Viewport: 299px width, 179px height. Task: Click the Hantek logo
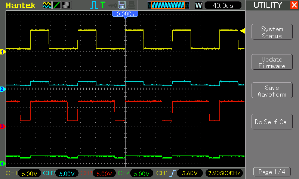(x=21, y=5)
